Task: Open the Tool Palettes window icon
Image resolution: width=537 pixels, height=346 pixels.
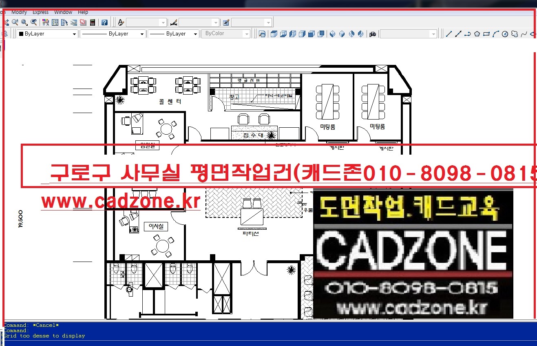Action: (64, 22)
